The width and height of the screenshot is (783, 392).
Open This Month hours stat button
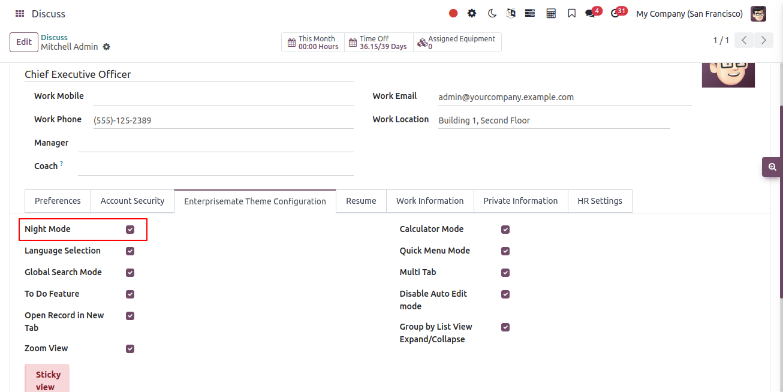click(x=313, y=43)
